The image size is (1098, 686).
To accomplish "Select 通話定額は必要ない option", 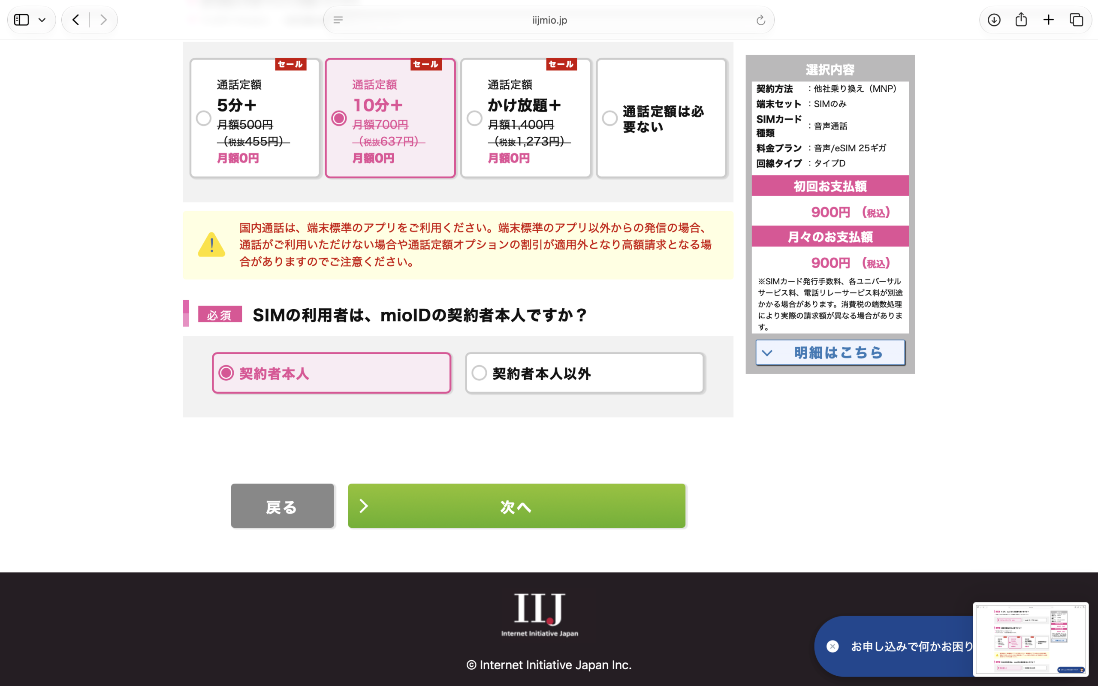I will click(x=610, y=118).
